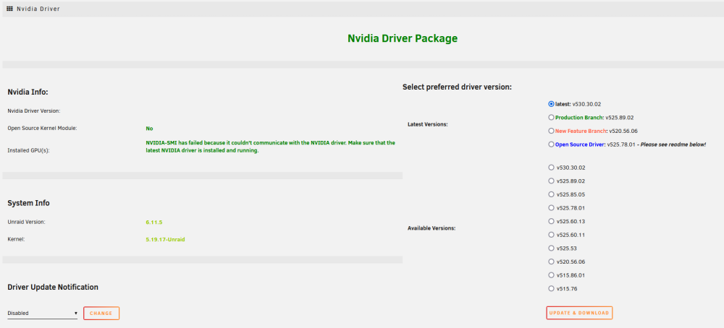
Task: Open the Driver Update Notification dropdown
Action: coord(43,314)
